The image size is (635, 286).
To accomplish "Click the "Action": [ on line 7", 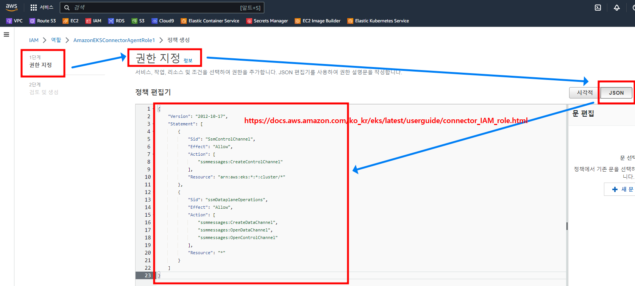I will pyautogui.click(x=201, y=154).
